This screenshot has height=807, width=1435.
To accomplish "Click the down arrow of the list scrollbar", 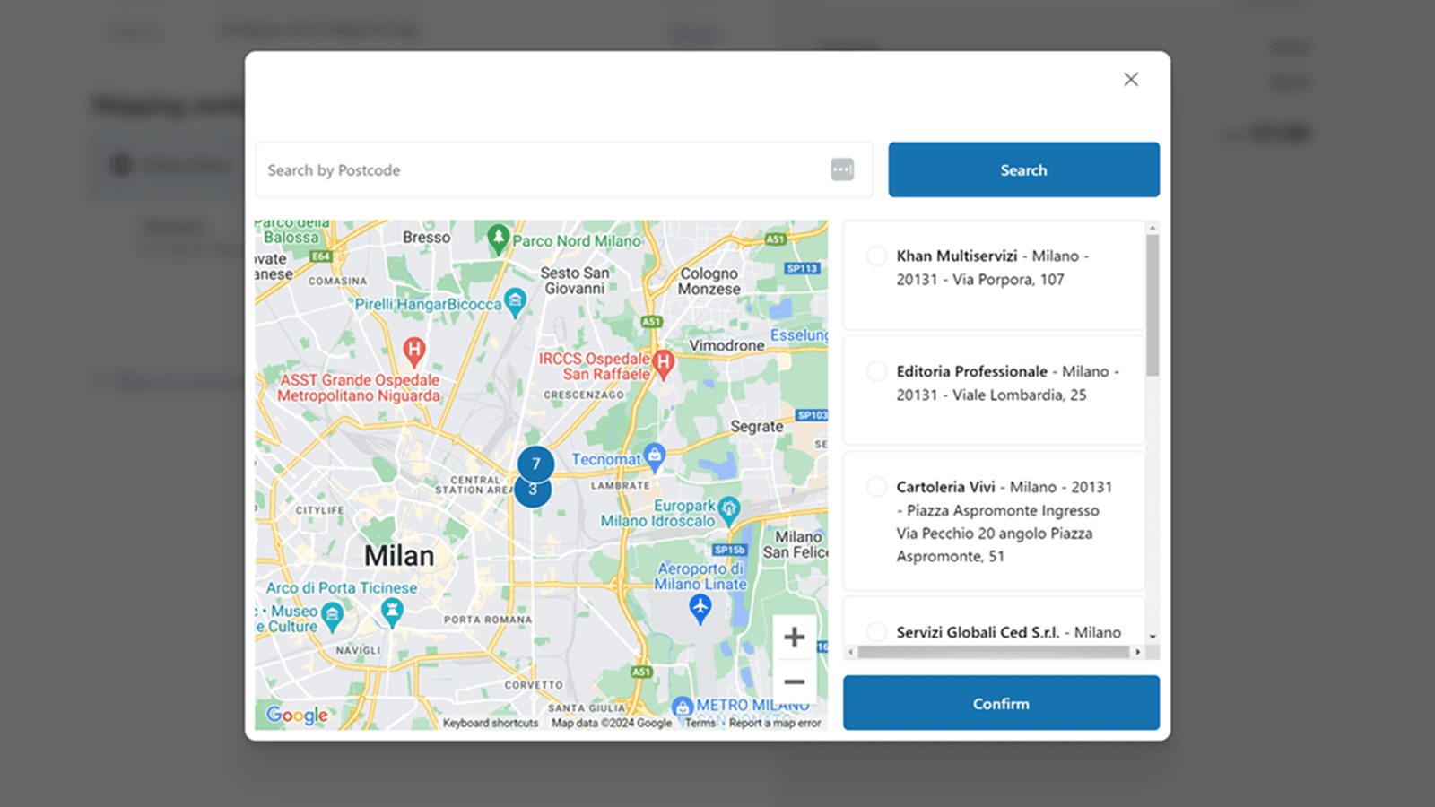I will (1152, 637).
